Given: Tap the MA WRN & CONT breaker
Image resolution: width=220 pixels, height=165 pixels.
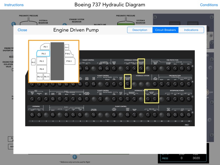Looking at the screenshot, I should coord(168,68).
